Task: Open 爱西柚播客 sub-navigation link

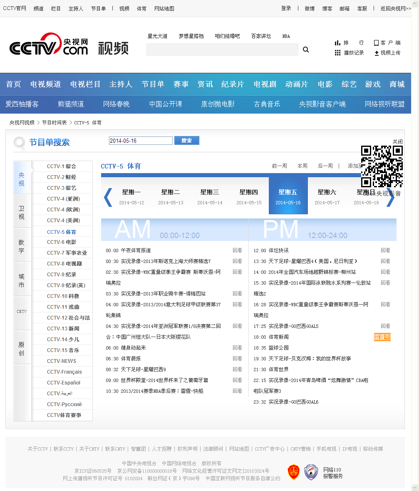Action: point(22,104)
